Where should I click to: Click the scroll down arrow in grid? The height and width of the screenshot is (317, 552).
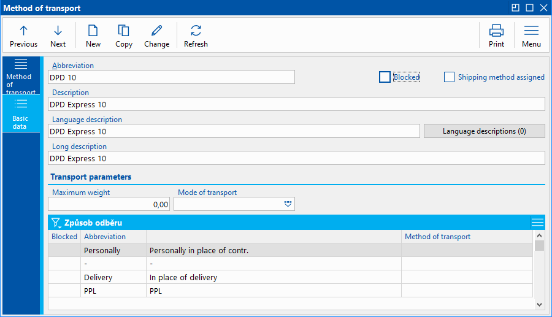pyautogui.click(x=539, y=305)
